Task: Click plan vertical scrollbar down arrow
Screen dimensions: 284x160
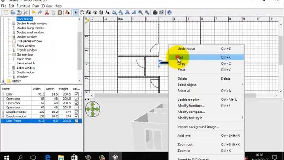Action: [x=280, y=91]
